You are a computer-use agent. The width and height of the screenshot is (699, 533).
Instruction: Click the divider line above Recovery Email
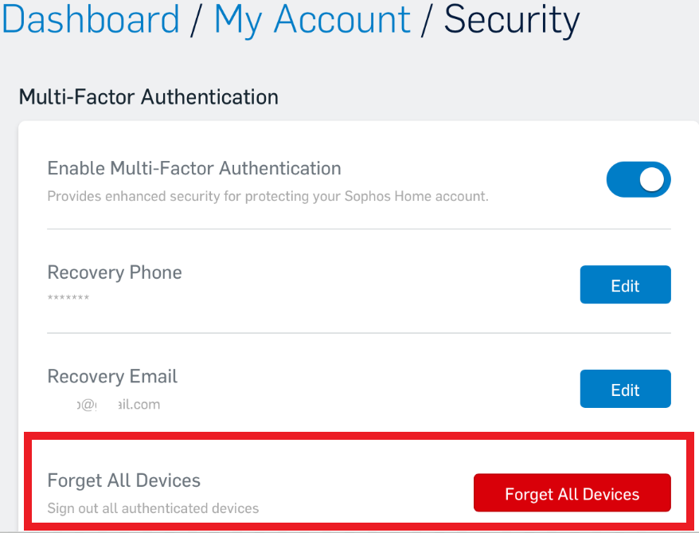click(x=359, y=333)
